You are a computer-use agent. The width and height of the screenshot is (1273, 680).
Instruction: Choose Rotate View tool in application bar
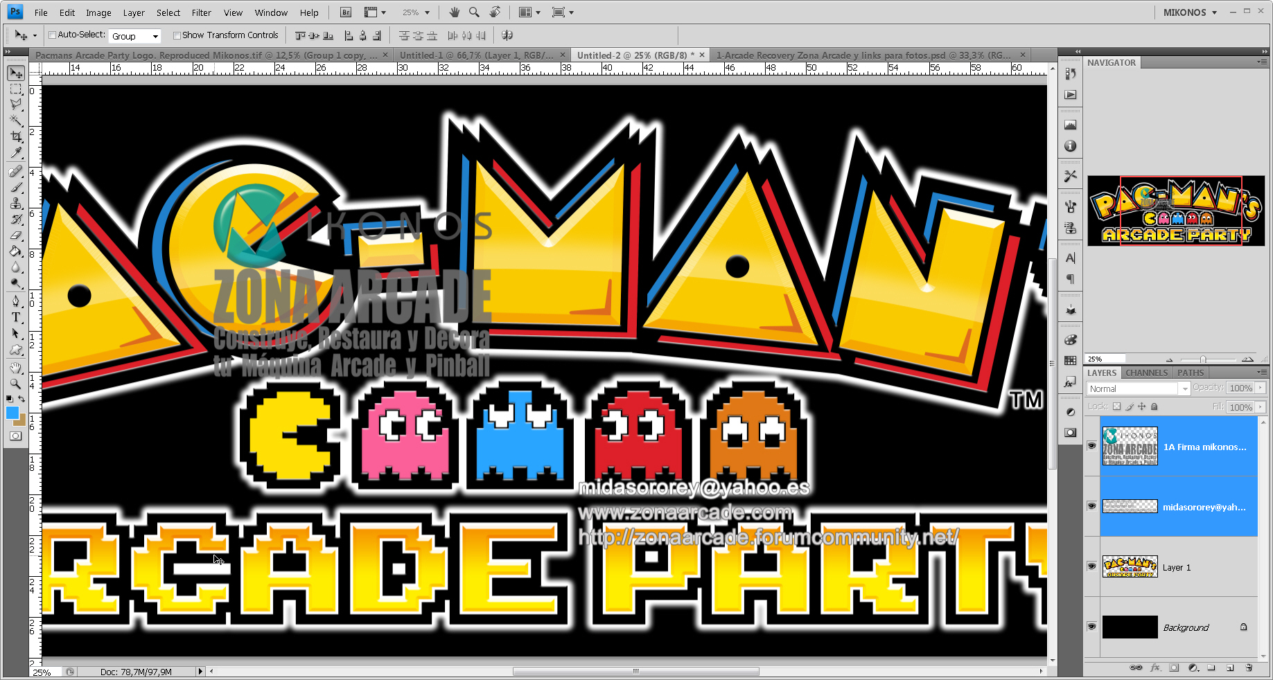tap(495, 12)
